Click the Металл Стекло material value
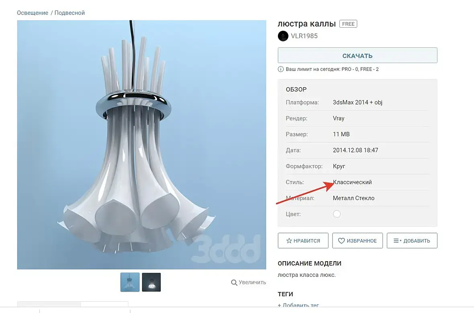This screenshot has height=313, width=474. click(x=353, y=198)
